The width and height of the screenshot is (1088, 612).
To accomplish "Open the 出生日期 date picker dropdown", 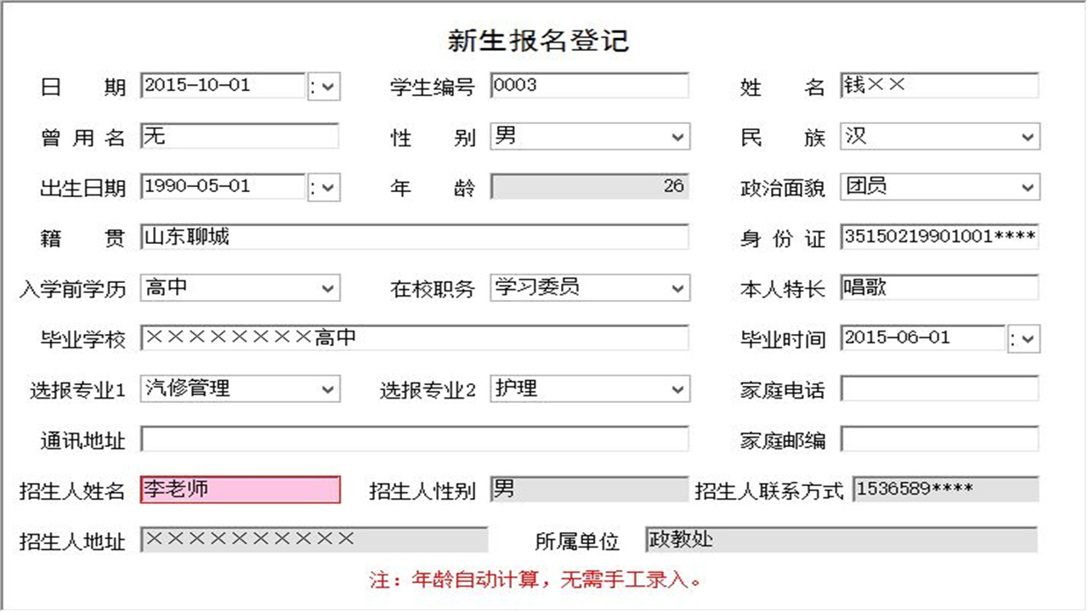I will pos(327,186).
